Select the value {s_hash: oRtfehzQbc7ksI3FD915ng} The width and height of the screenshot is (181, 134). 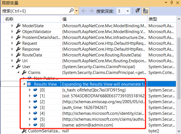[94, 90]
